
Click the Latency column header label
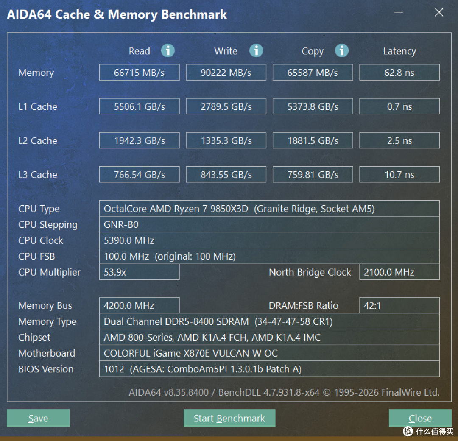tap(399, 51)
